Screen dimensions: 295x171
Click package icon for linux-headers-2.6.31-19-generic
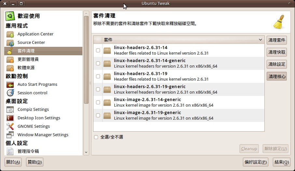[x=107, y=89]
